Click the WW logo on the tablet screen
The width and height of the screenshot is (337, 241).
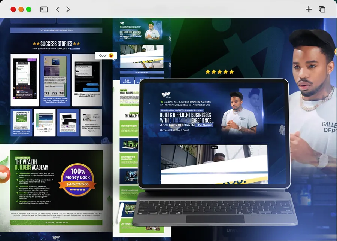[166, 95]
